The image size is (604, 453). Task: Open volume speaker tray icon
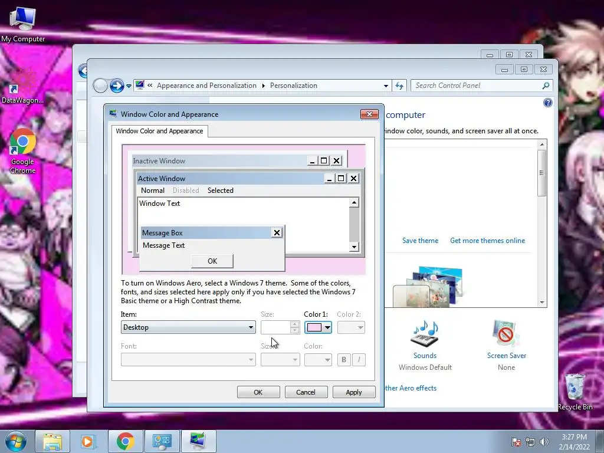tap(544, 441)
